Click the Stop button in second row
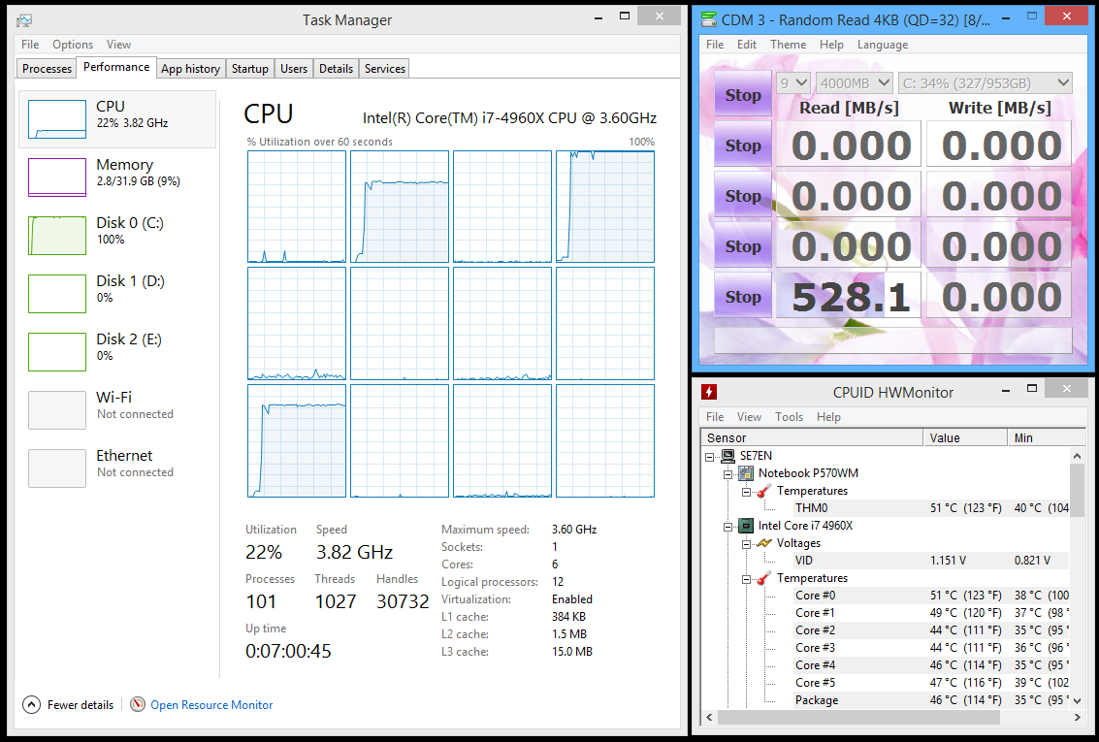This screenshot has height=742, width=1099. point(743,145)
